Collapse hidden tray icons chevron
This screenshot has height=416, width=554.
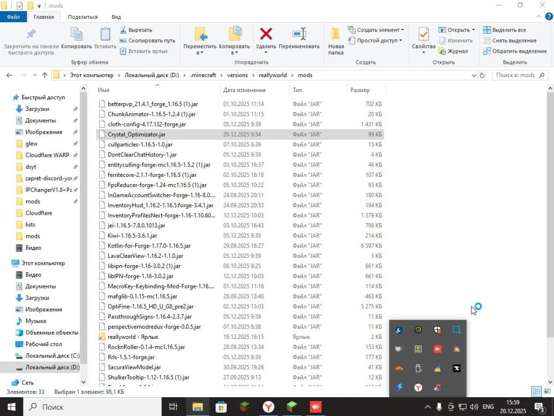coord(428,407)
